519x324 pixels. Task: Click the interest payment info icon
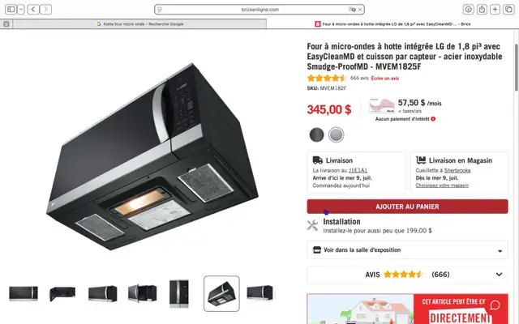click(x=433, y=119)
